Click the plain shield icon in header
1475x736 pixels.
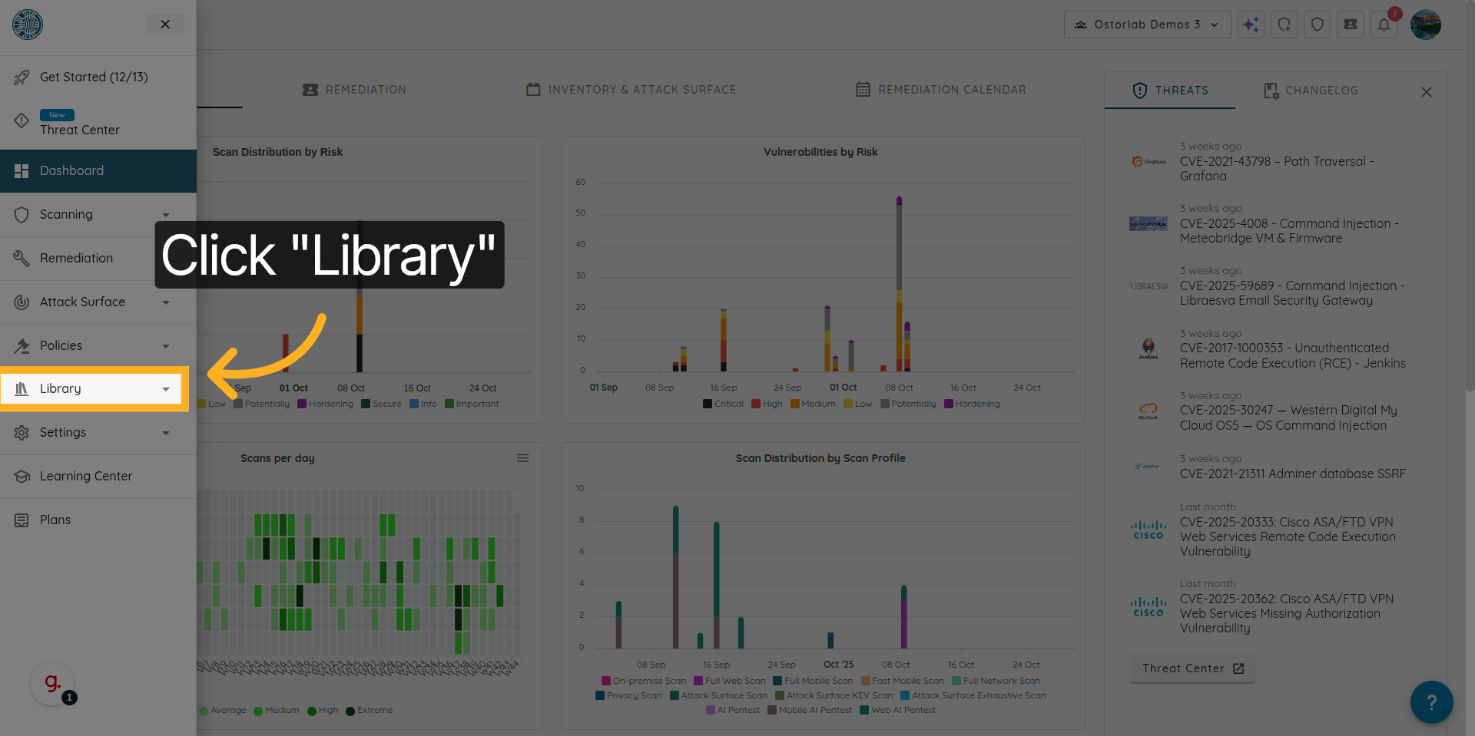[1317, 25]
